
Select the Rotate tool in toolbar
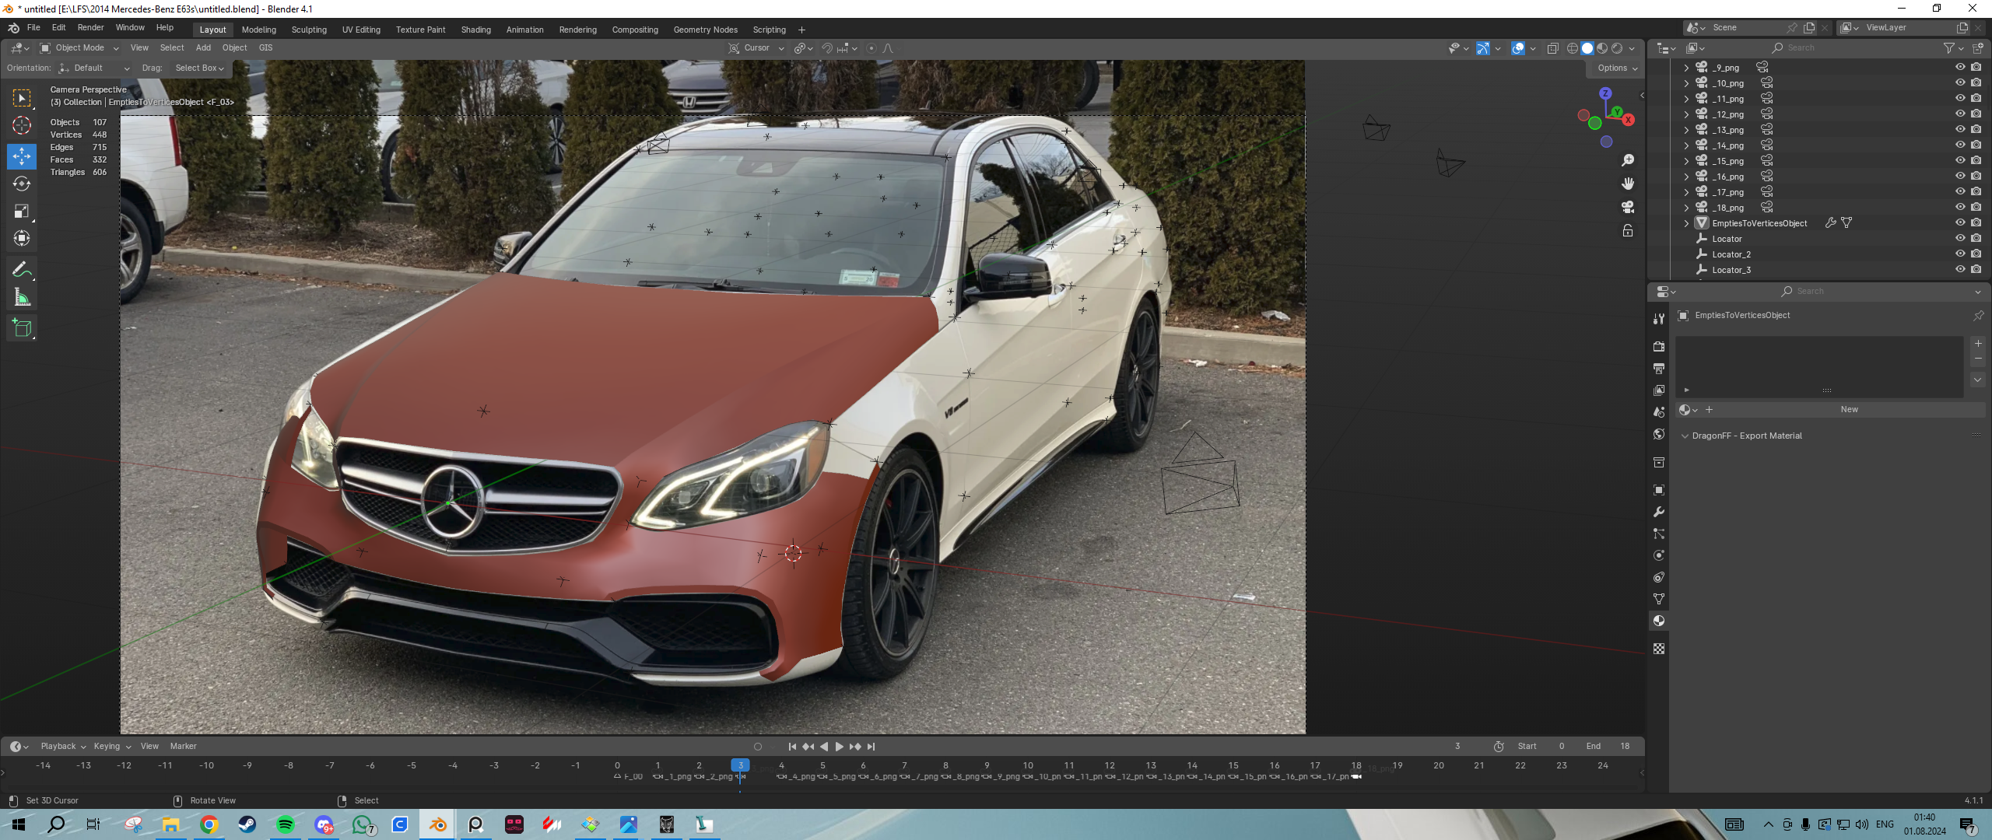pos(22,184)
